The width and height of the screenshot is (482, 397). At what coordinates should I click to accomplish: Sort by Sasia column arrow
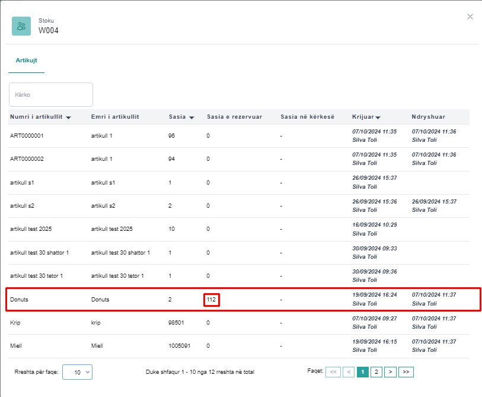[x=191, y=117]
